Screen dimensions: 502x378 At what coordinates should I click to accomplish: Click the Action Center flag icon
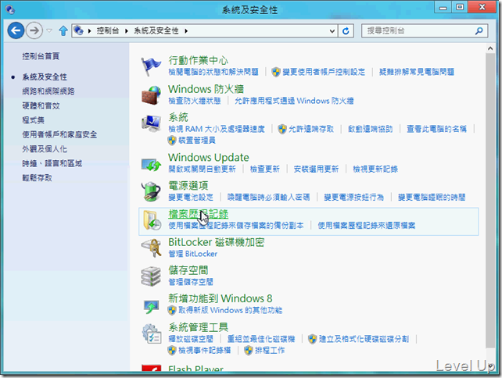click(x=151, y=66)
